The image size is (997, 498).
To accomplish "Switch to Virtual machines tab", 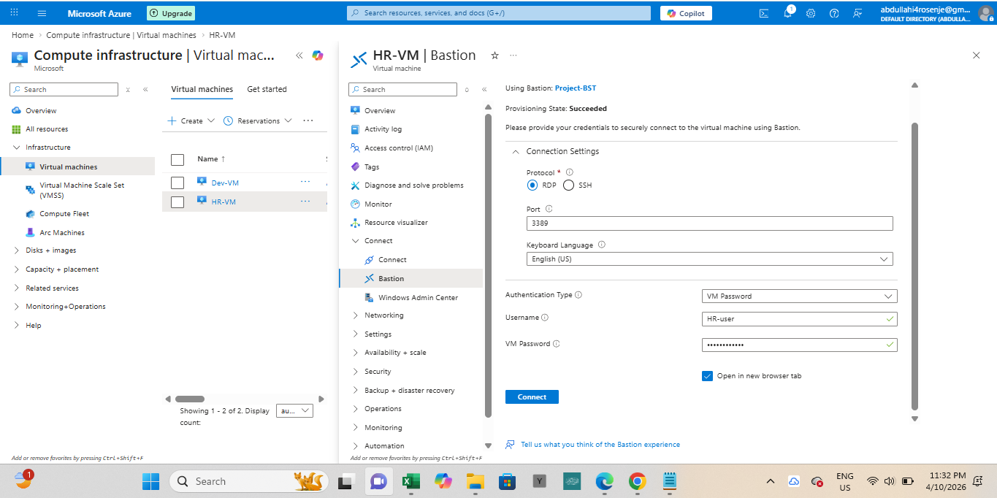I will [202, 89].
